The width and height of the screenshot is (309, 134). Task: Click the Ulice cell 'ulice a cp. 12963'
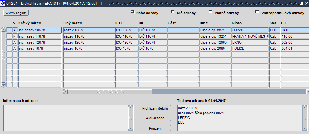pos(215,42)
